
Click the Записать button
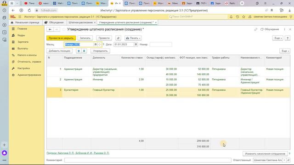pos(85,38)
